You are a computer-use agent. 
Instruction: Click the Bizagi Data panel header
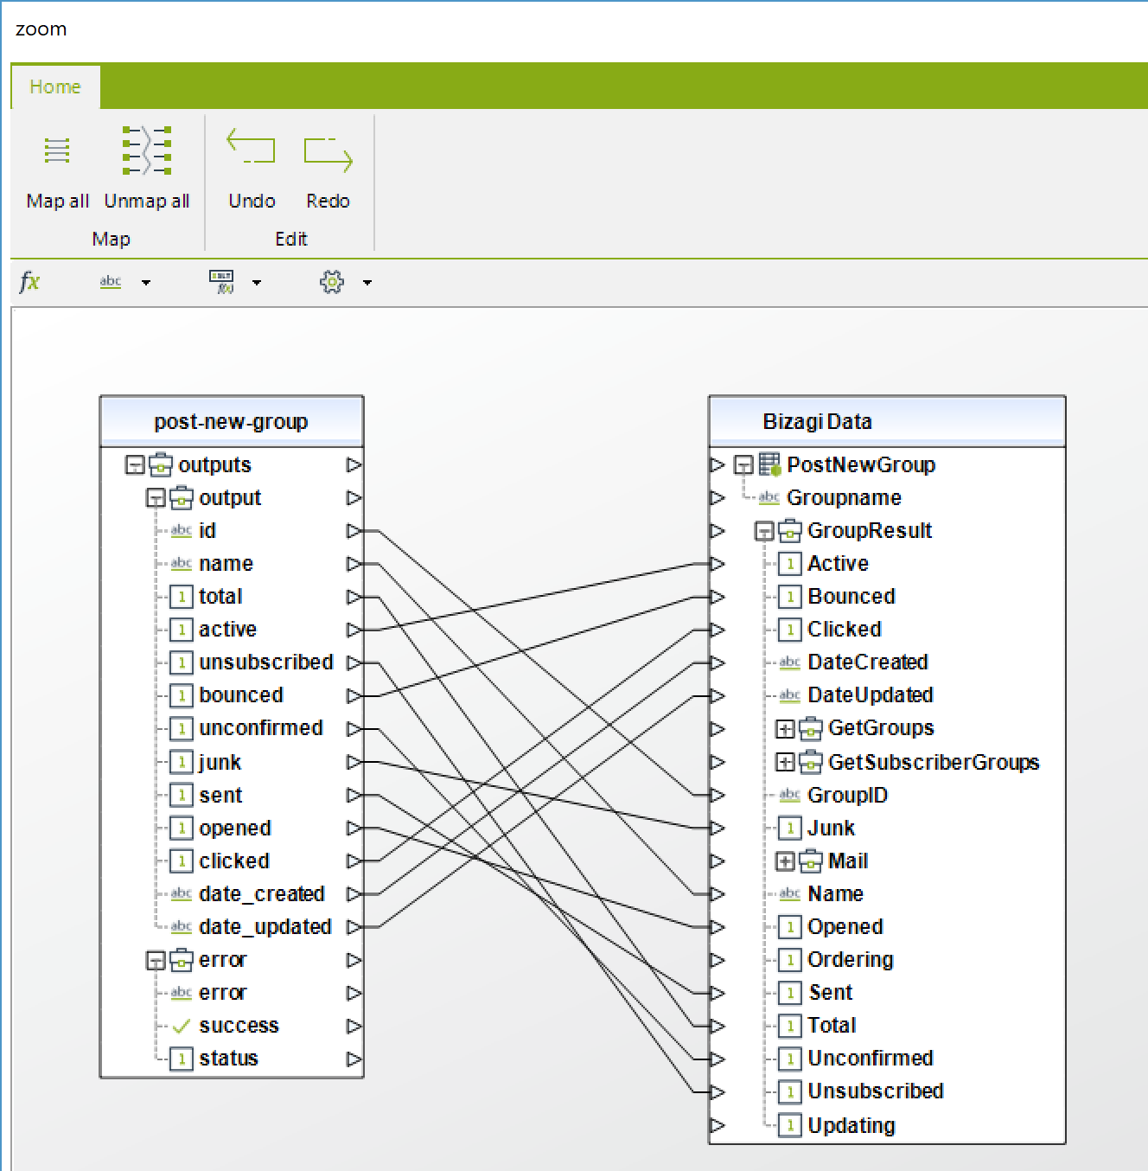(x=887, y=422)
